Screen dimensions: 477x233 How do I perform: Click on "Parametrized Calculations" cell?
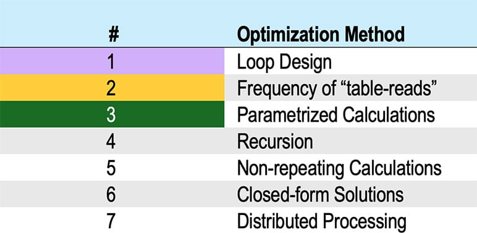click(x=336, y=115)
